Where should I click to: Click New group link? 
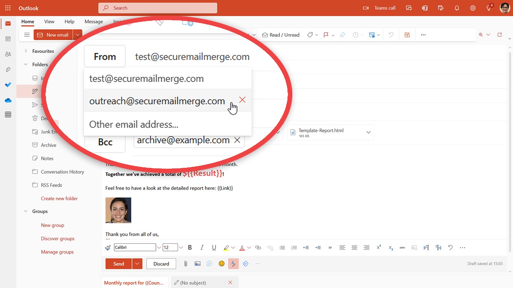pos(53,225)
